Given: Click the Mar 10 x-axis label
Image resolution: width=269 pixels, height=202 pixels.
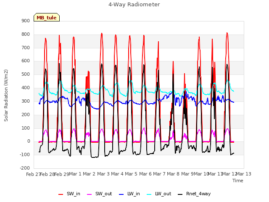Looking at the screenshot, I should tap(201, 174).
